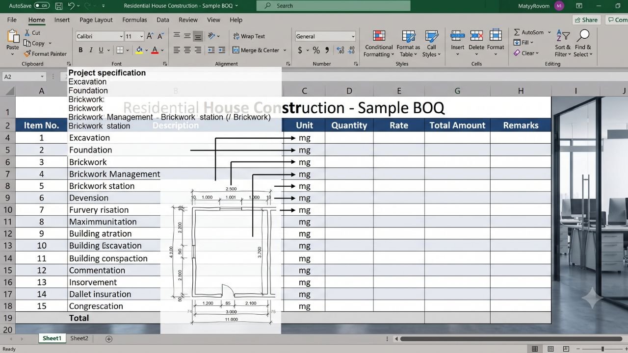Expand the Font dialog launcher
Screen dimensions: 628x353
(x=165, y=64)
